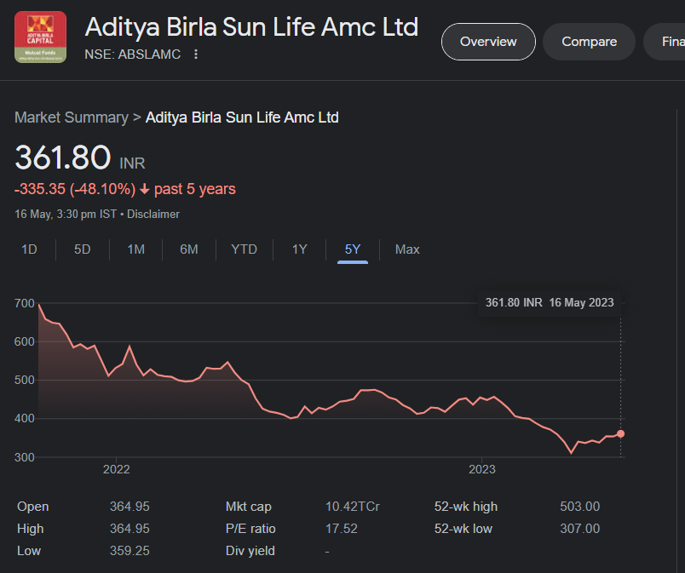Switch chart to 1M range
The image size is (685, 573).
pos(135,249)
